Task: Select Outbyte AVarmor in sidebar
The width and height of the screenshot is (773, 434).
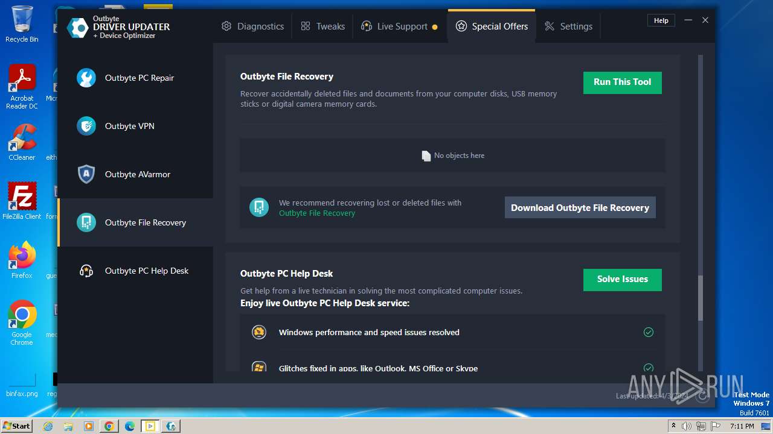Action: tap(135, 174)
